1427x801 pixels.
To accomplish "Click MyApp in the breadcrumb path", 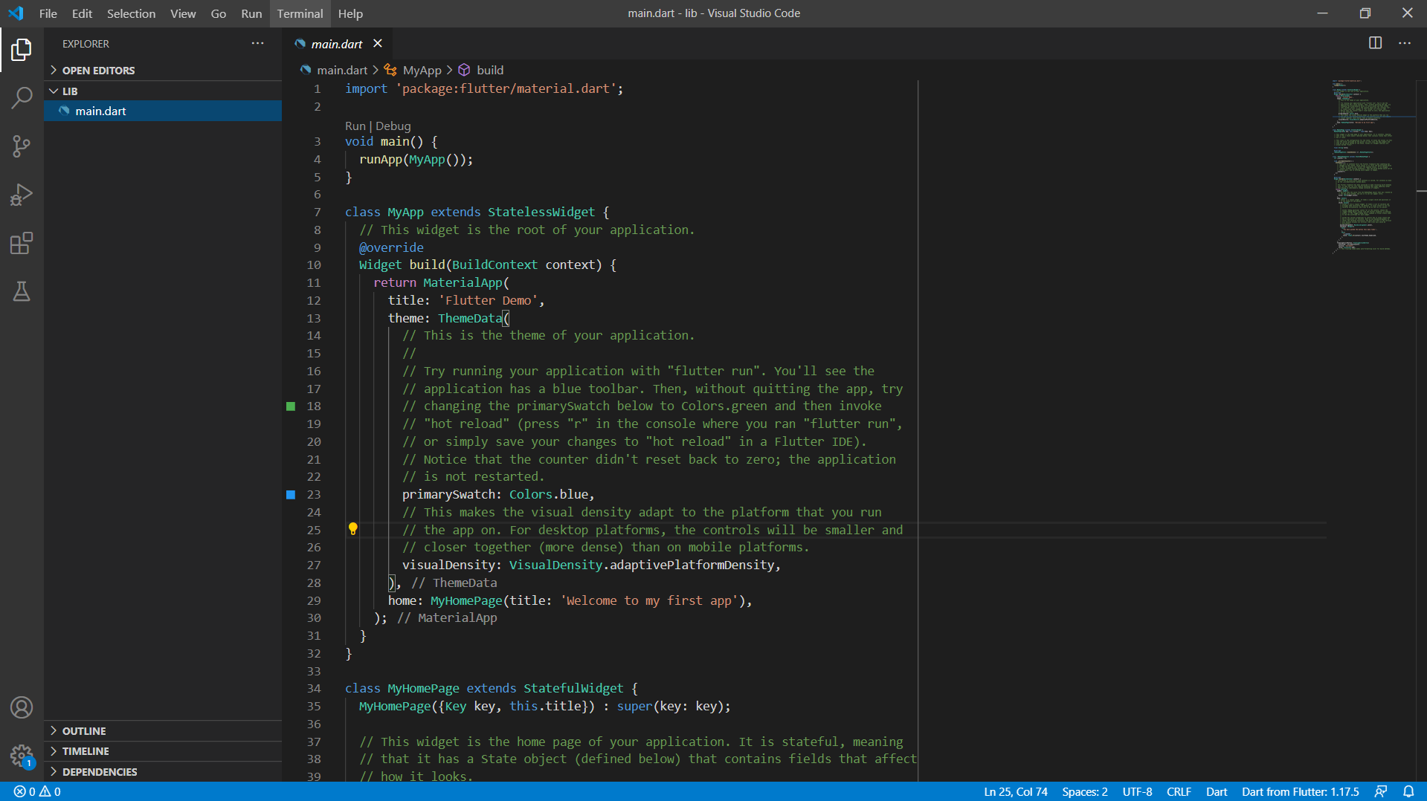I will (422, 70).
